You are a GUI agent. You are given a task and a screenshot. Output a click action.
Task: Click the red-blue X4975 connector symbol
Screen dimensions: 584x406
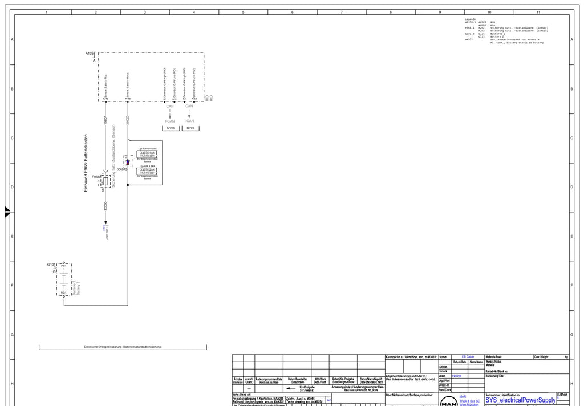point(128,162)
